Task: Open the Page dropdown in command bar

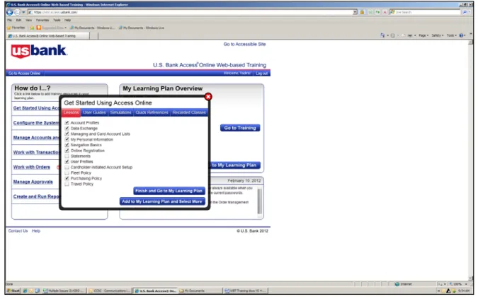Action: 423,35
